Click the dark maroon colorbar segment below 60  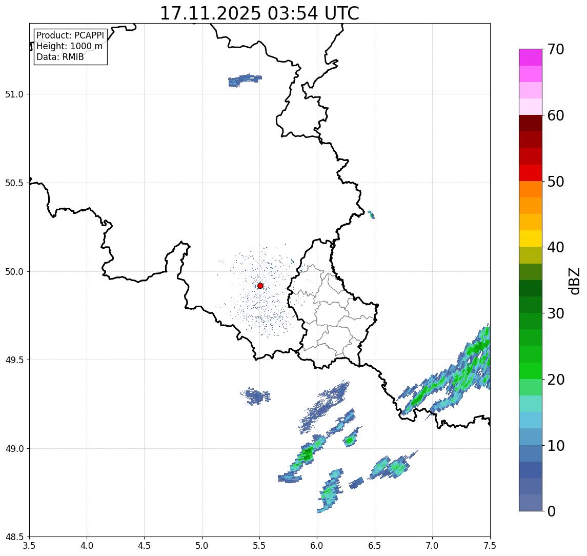click(531, 123)
